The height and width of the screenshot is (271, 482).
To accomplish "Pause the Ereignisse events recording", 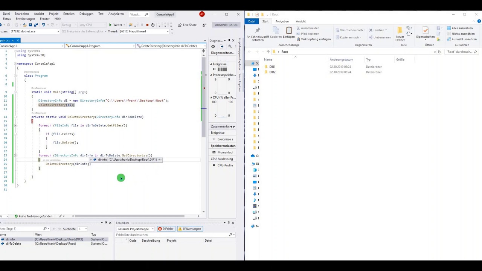I will [x=214, y=69].
